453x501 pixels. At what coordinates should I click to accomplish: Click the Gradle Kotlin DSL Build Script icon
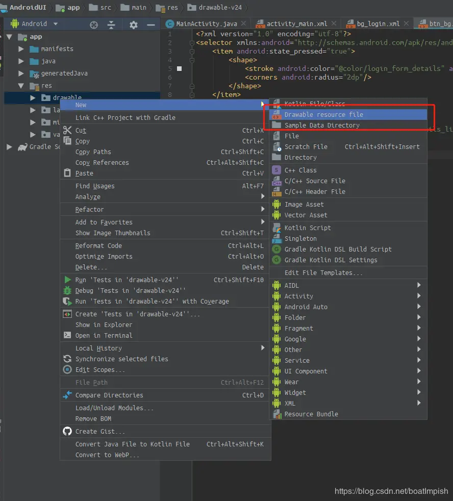point(276,249)
